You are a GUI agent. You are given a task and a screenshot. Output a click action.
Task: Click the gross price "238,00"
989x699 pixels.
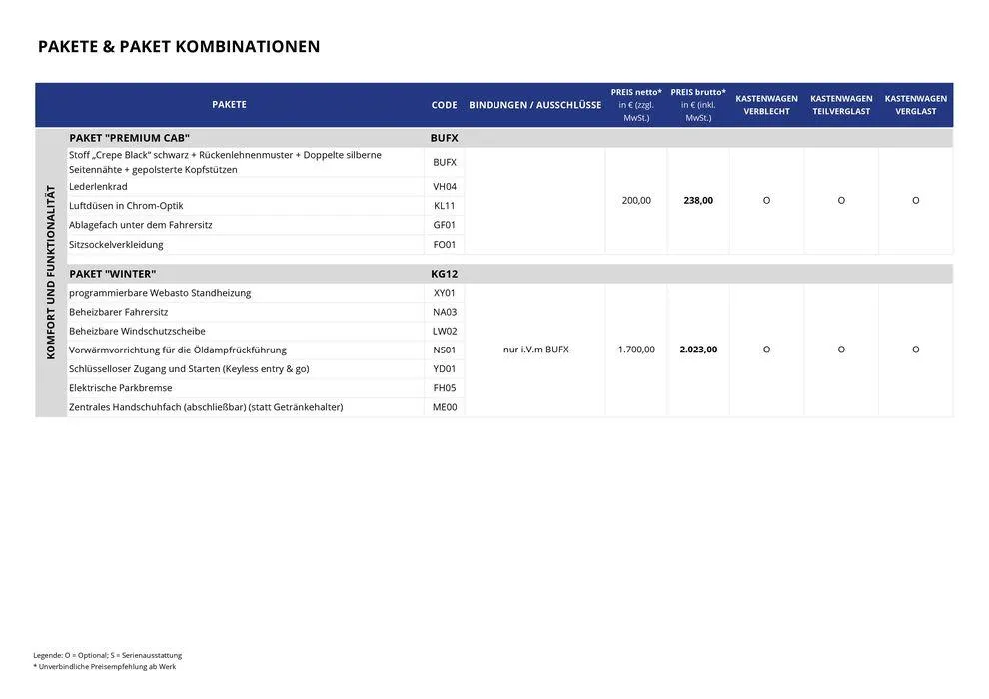(x=698, y=200)
